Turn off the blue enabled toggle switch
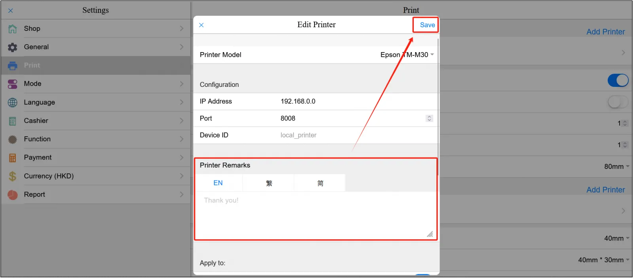The width and height of the screenshot is (633, 278). coord(618,81)
